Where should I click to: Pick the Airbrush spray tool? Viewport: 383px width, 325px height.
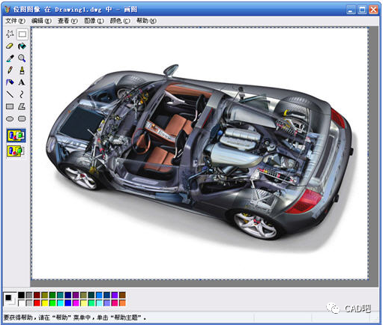10,82
